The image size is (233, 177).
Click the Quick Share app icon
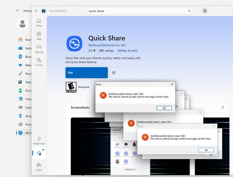click(x=74, y=43)
